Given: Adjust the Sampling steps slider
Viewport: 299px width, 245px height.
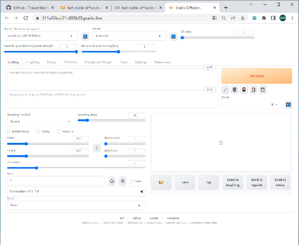Looking at the screenshot, I should click(x=112, y=121).
